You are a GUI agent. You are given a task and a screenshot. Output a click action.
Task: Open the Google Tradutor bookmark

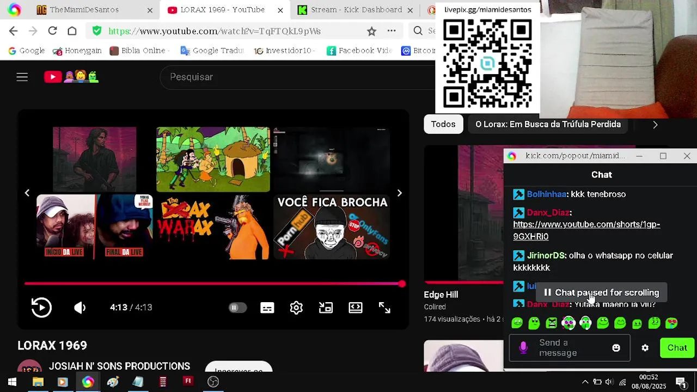click(x=212, y=51)
